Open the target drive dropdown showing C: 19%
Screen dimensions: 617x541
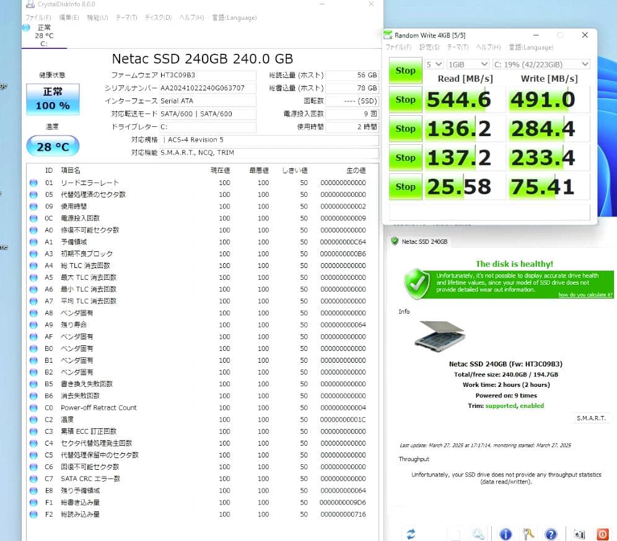pos(535,64)
